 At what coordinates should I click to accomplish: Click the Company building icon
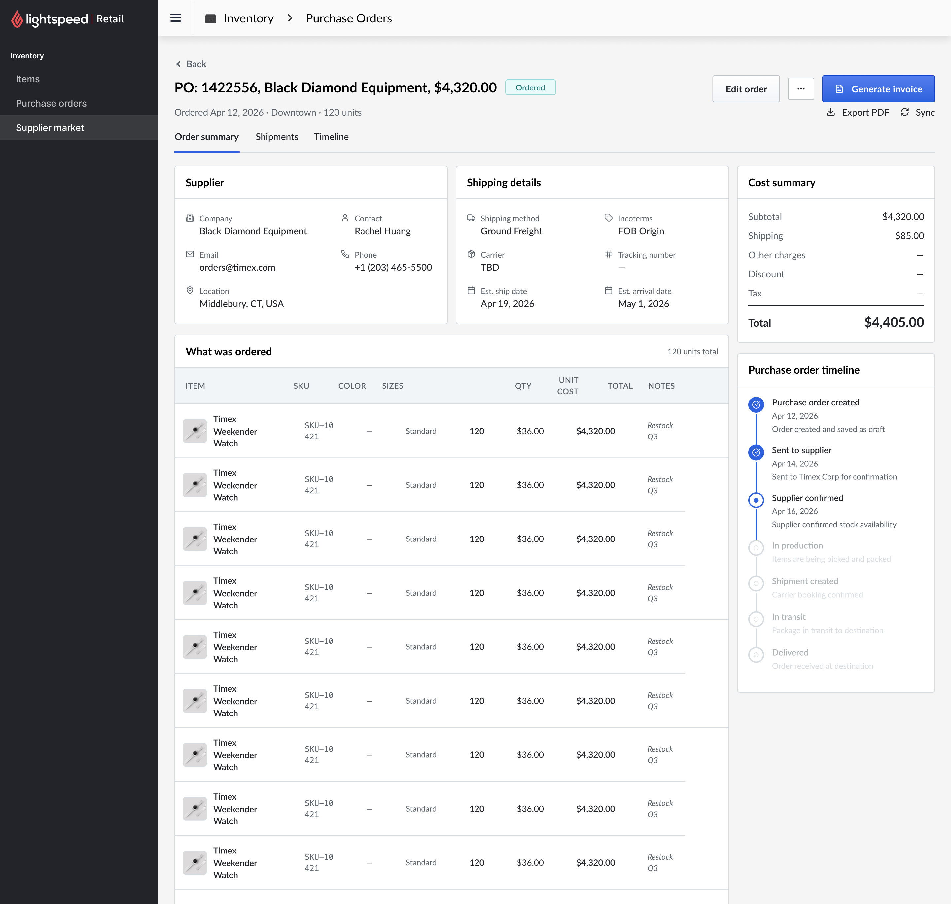click(190, 218)
